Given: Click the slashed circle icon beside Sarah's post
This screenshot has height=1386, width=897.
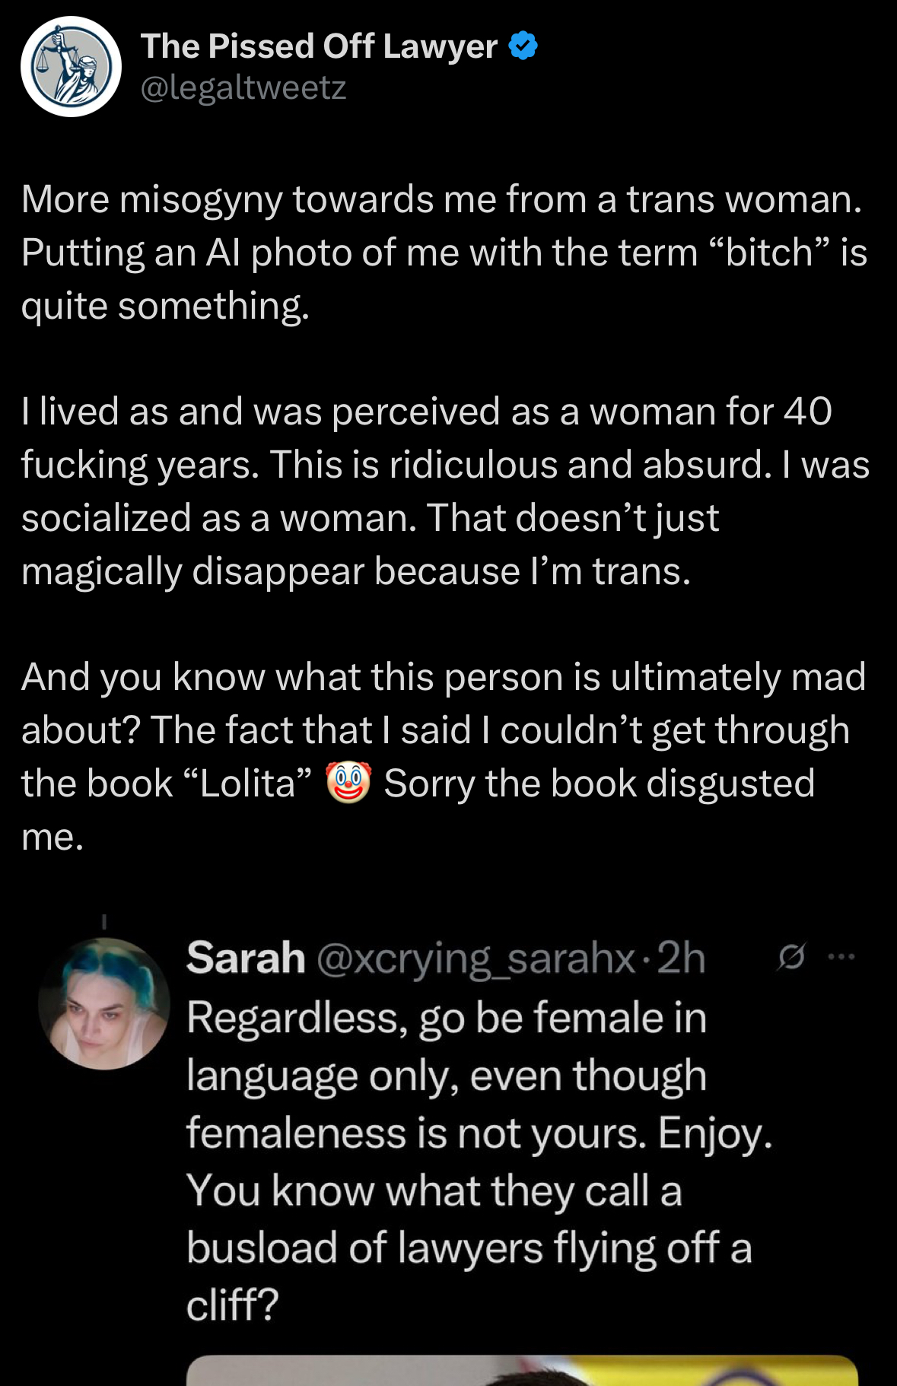Looking at the screenshot, I should click(x=790, y=957).
